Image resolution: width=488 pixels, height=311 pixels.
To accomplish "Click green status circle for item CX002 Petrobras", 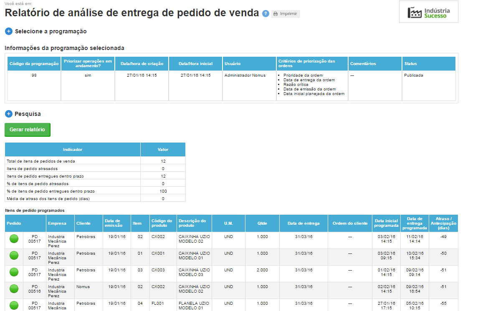I will [14, 239].
